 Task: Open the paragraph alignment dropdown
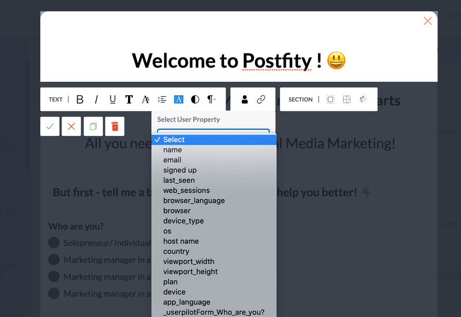[211, 99]
